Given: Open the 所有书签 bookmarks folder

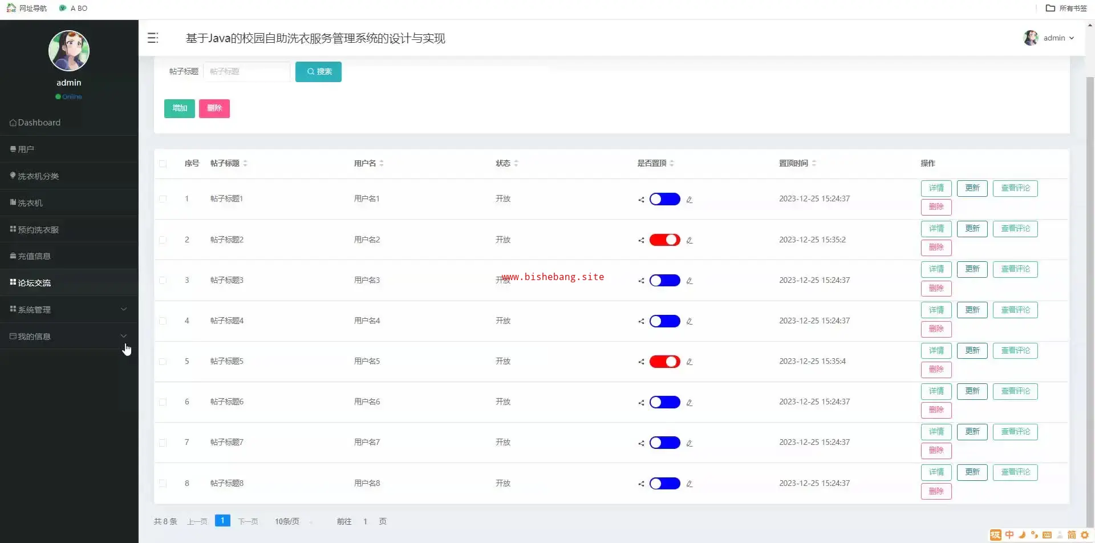Looking at the screenshot, I should (1066, 8).
